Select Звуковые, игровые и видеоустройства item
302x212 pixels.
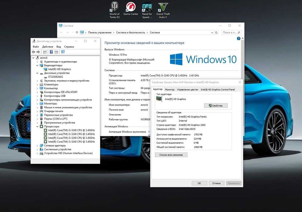[x=67, y=81]
